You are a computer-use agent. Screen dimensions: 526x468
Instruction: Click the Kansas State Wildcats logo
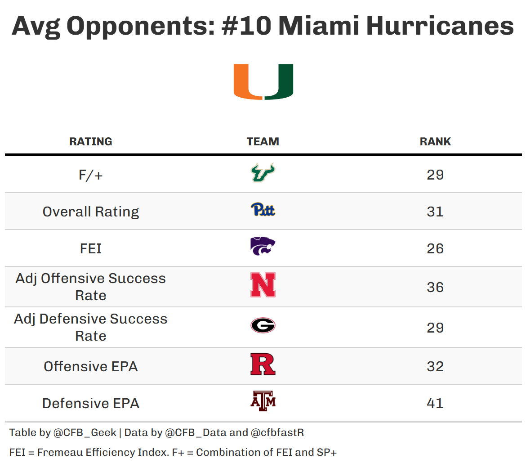(x=263, y=247)
